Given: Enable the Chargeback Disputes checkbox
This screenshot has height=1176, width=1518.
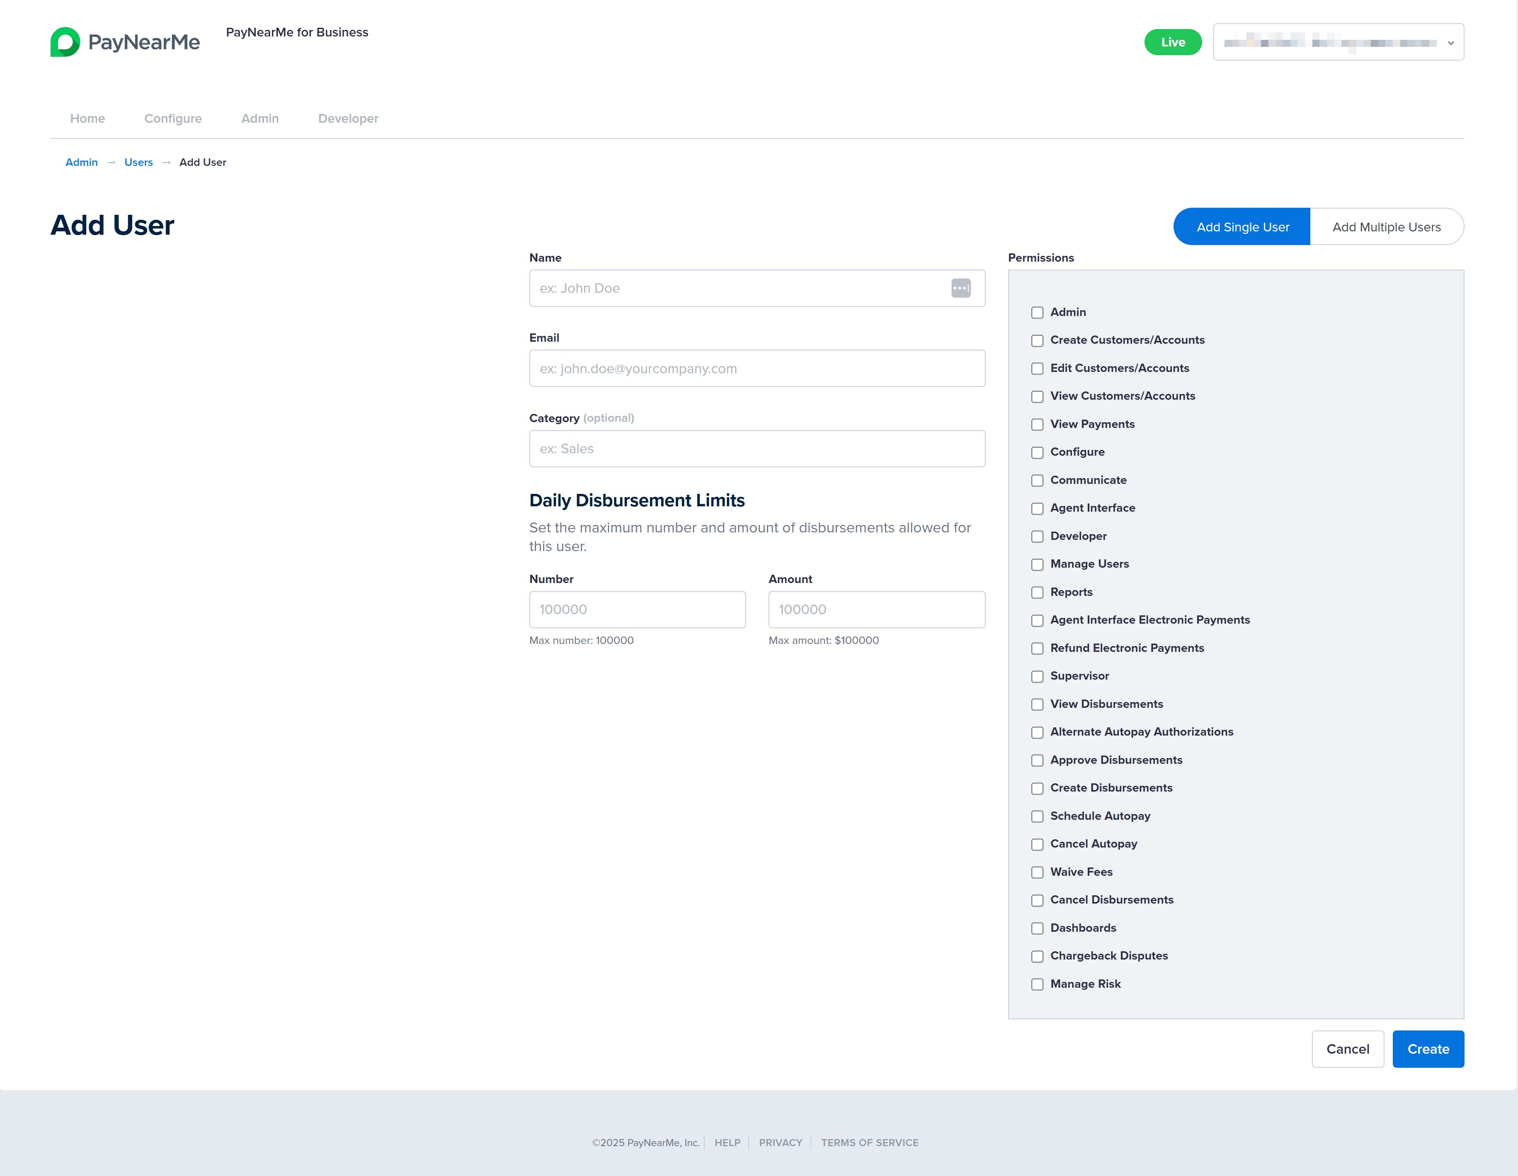Looking at the screenshot, I should 1037,956.
